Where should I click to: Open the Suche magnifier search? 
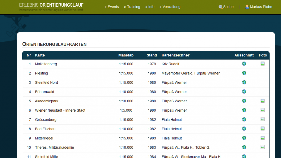[x=226, y=7]
